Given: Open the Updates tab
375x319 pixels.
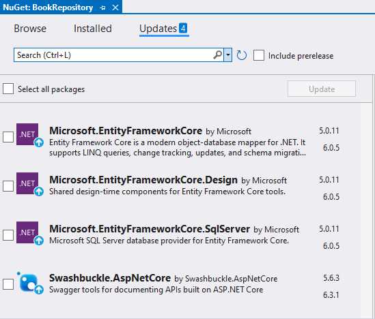Looking at the screenshot, I should pos(164,29).
